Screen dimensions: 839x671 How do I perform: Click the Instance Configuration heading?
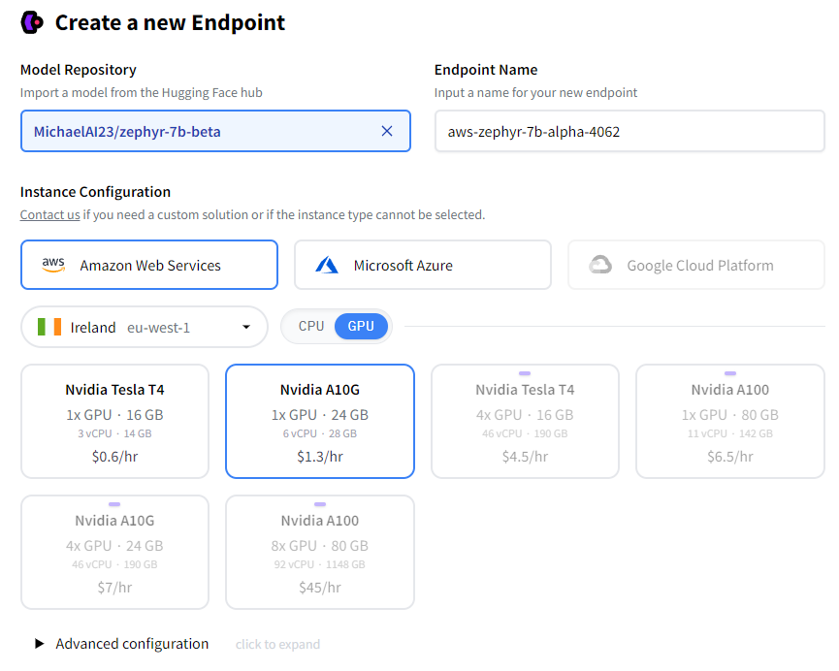(x=95, y=192)
